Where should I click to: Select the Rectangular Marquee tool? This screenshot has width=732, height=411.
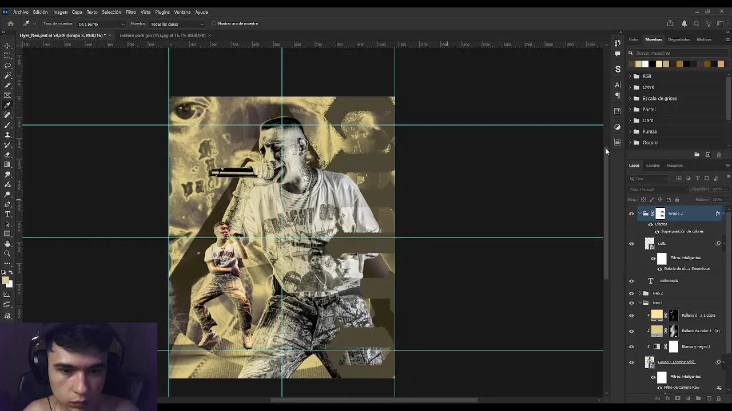(x=7, y=55)
